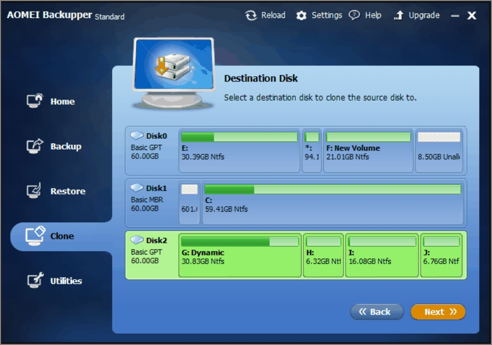This screenshot has width=492, height=345.
Task: Click the Clone sidebar icon
Action: 35,236
